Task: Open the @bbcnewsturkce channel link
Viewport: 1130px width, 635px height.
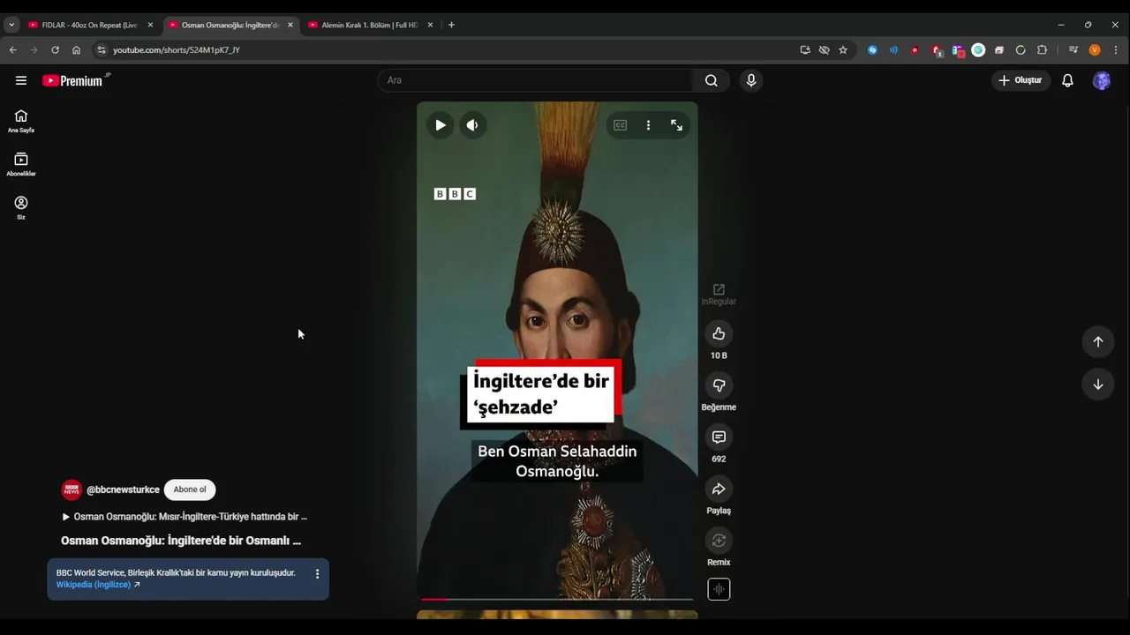Action: [123, 489]
